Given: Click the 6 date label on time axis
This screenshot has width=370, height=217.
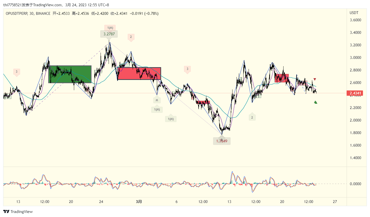Looking at the screenshot, I should (176, 202).
